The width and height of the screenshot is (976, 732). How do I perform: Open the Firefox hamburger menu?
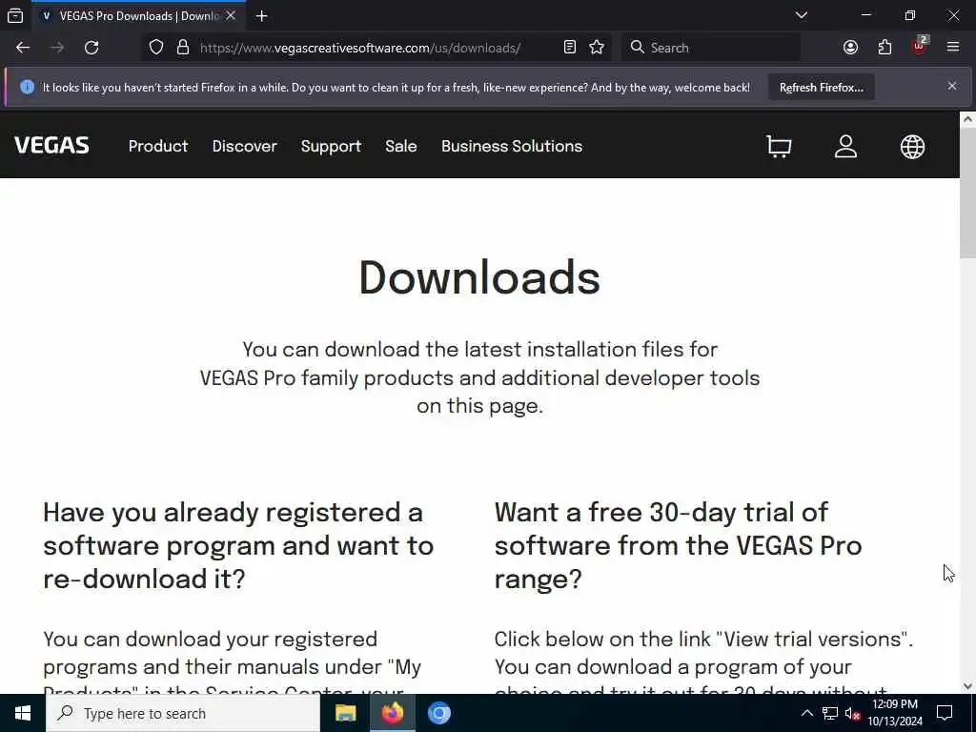tap(953, 48)
